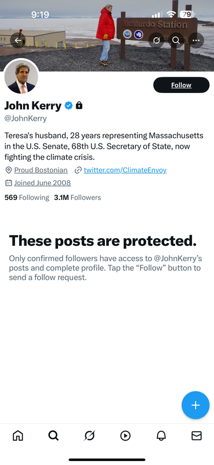View the 3.1M Followers list
This screenshot has width=214, height=465.
[78, 198]
